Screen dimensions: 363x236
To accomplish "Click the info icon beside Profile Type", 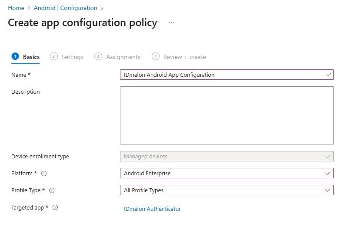I will 52,190.
